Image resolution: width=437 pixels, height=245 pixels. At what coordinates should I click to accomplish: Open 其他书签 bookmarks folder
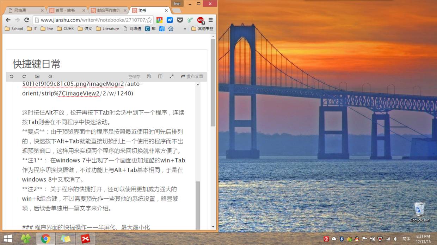[203, 28]
